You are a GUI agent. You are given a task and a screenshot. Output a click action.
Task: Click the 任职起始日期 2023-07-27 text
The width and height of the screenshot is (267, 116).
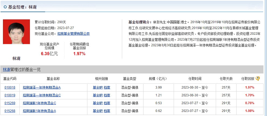(x=54, y=28)
